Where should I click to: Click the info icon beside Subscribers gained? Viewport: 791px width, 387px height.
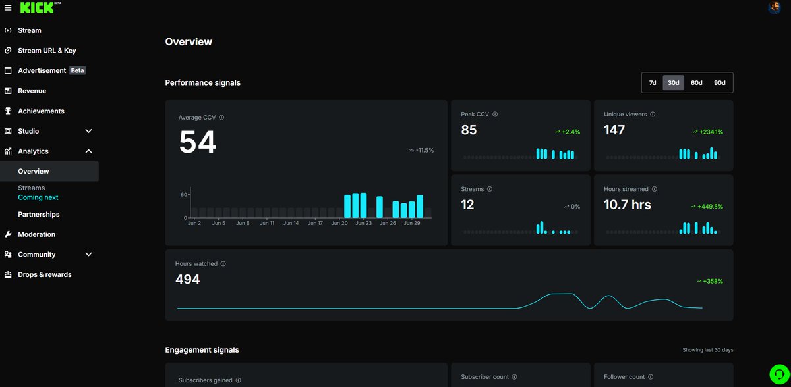pyautogui.click(x=238, y=380)
